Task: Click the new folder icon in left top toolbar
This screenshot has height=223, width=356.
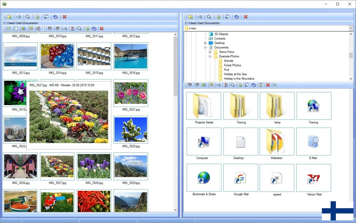Action: click(9, 17)
